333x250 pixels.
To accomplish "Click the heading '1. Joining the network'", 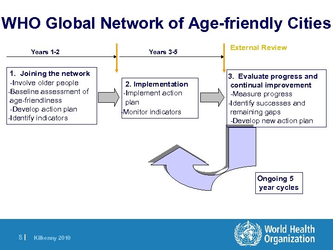I will 49,74.
